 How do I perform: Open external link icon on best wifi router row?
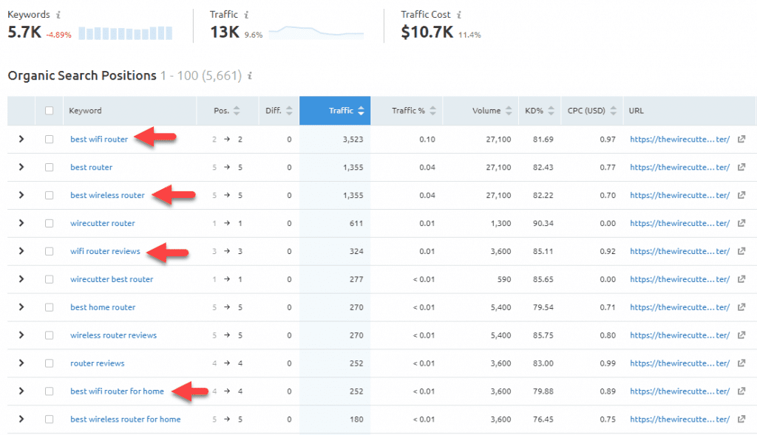click(x=741, y=139)
